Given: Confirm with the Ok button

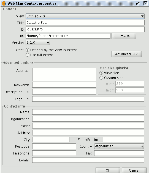Looking at the screenshot, I should tap(108, 170).
